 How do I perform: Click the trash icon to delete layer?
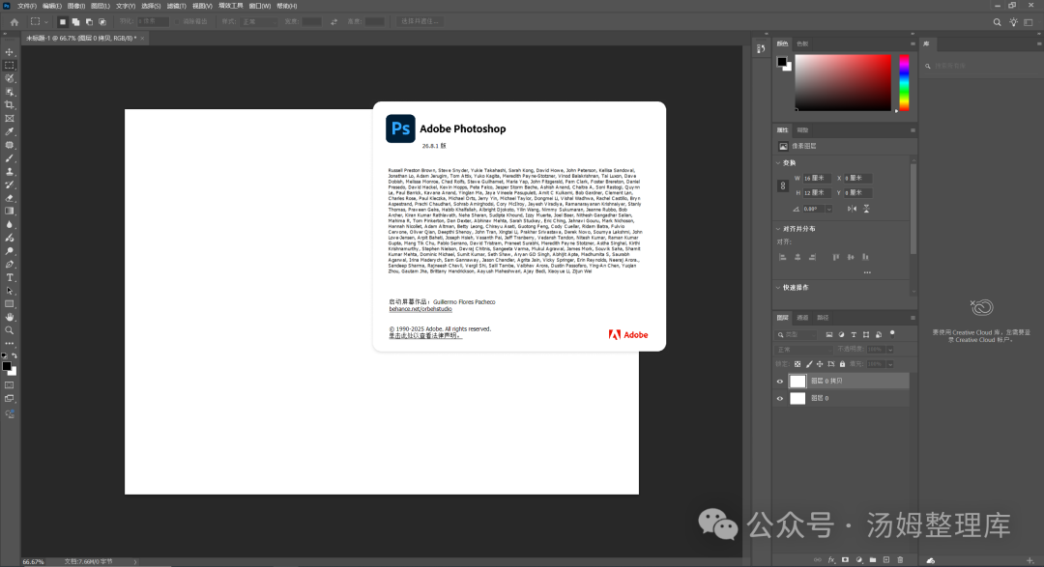pyautogui.click(x=900, y=560)
